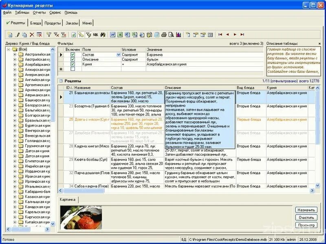Uncheck the Состав filter checkbox

click(x=73, y=55)
